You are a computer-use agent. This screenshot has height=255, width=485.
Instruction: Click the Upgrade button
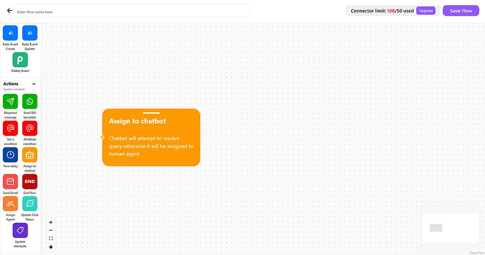coord(425,11)
